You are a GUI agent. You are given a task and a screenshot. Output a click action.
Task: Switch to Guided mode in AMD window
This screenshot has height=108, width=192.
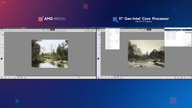coord(48,30)
